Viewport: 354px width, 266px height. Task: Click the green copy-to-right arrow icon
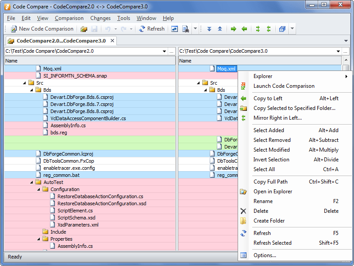[x=234, y=29]
